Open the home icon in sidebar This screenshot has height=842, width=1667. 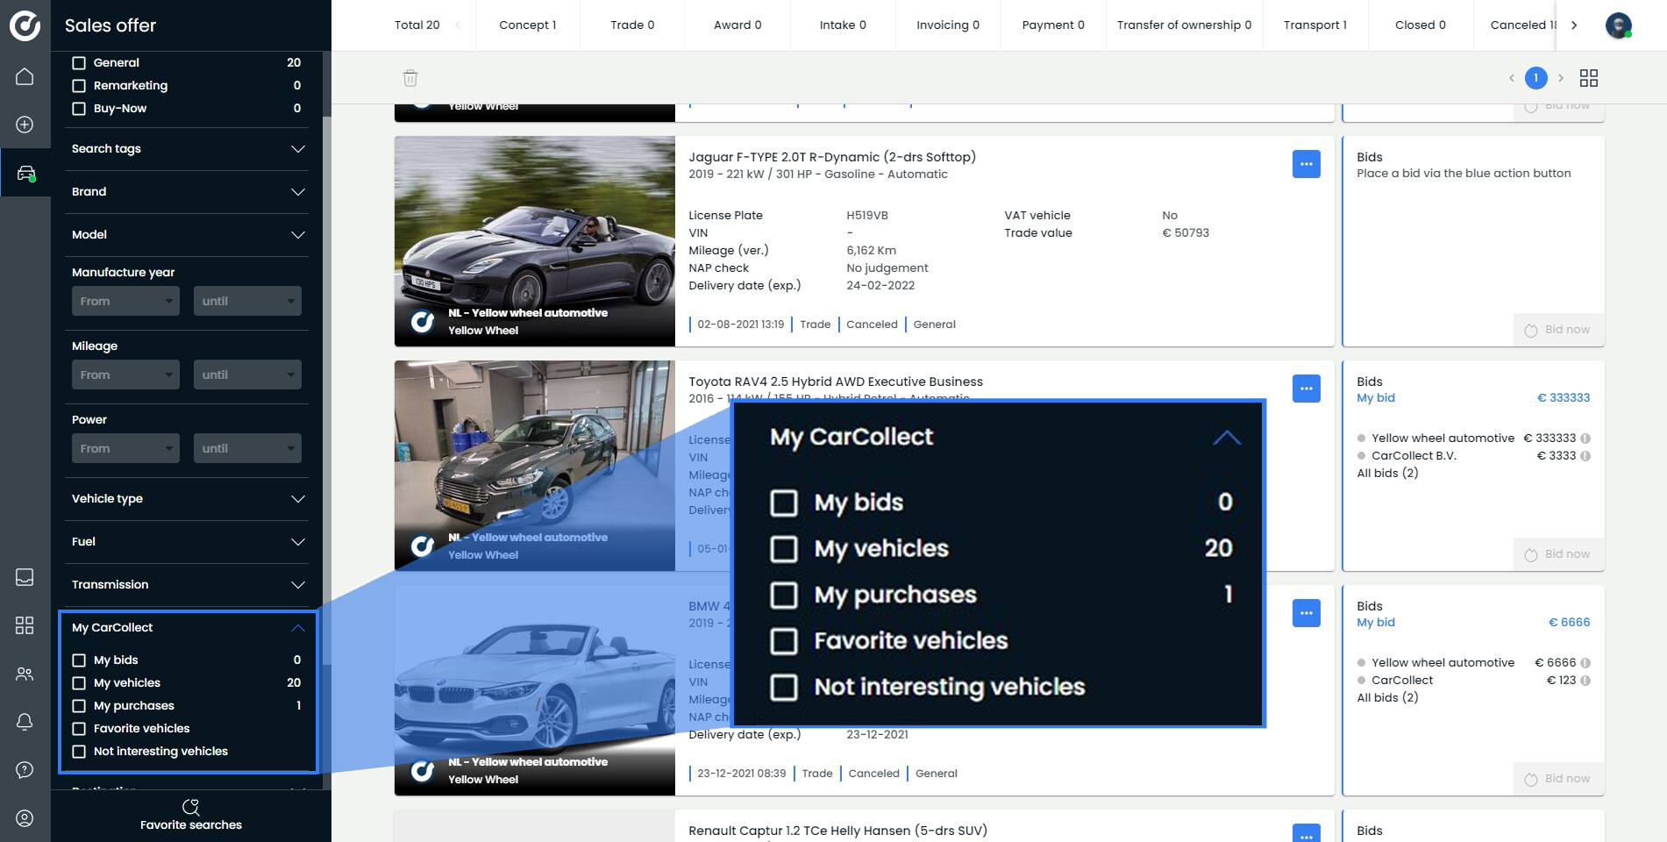25,76
